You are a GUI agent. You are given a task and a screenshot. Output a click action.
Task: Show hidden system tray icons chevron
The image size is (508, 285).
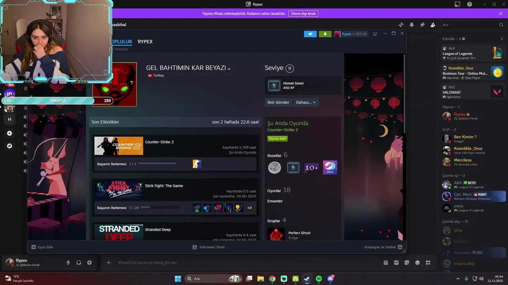[x=458, y=279]
